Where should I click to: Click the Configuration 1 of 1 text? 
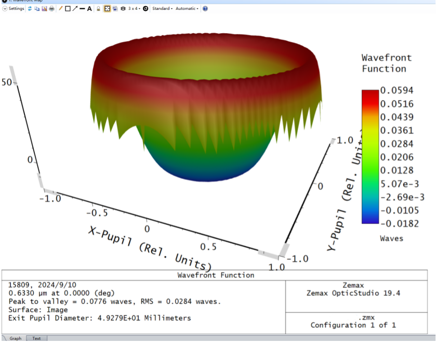point(353,325)
